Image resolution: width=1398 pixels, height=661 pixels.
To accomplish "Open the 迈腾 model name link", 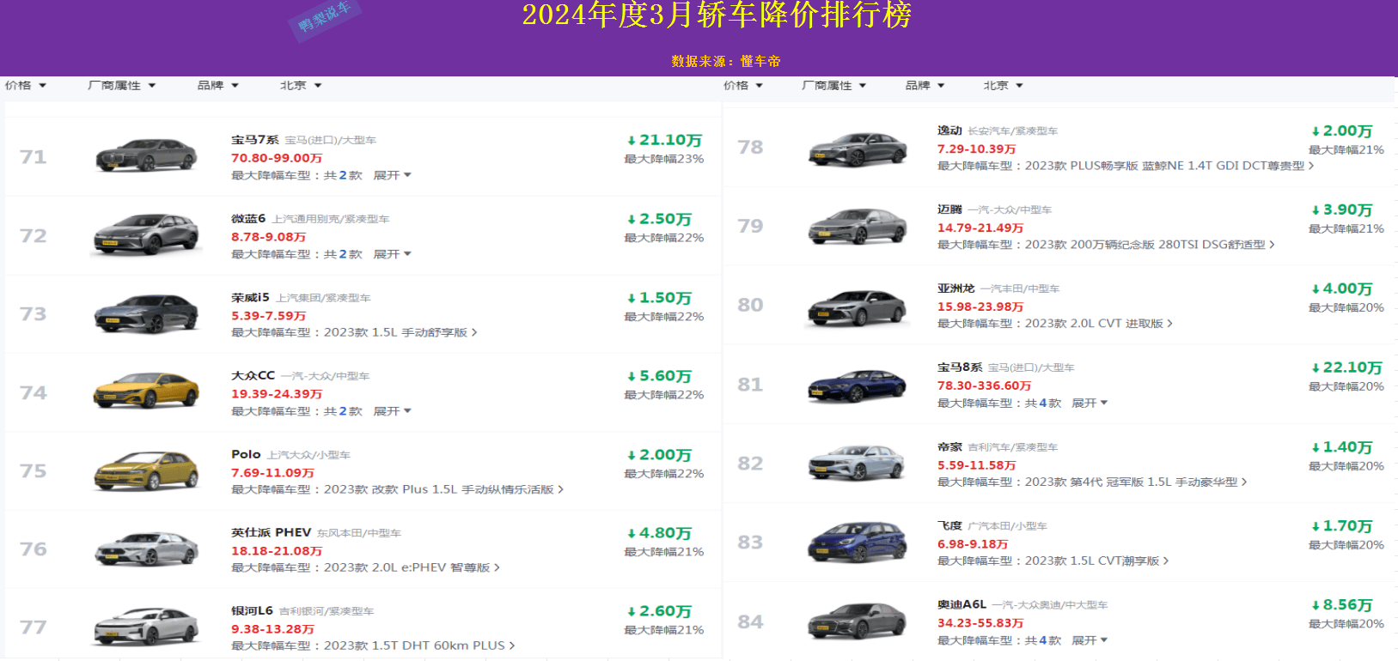I will (x=949, y=209).
